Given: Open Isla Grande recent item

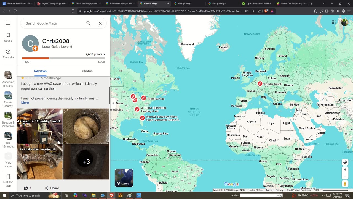Looking at the screenshot, I should coord(8,140).
